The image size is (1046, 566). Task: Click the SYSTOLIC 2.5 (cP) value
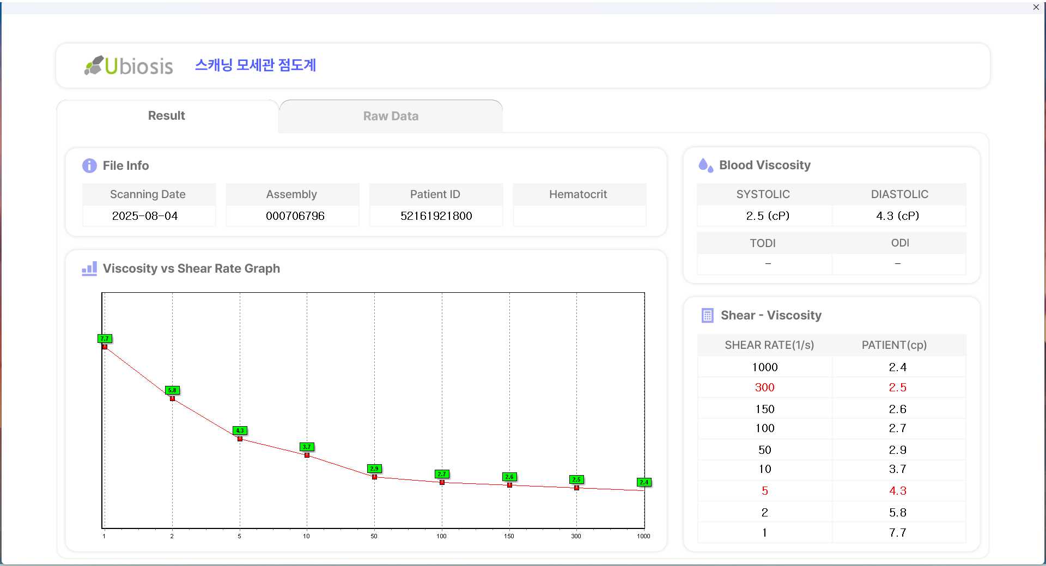[767, 216]
